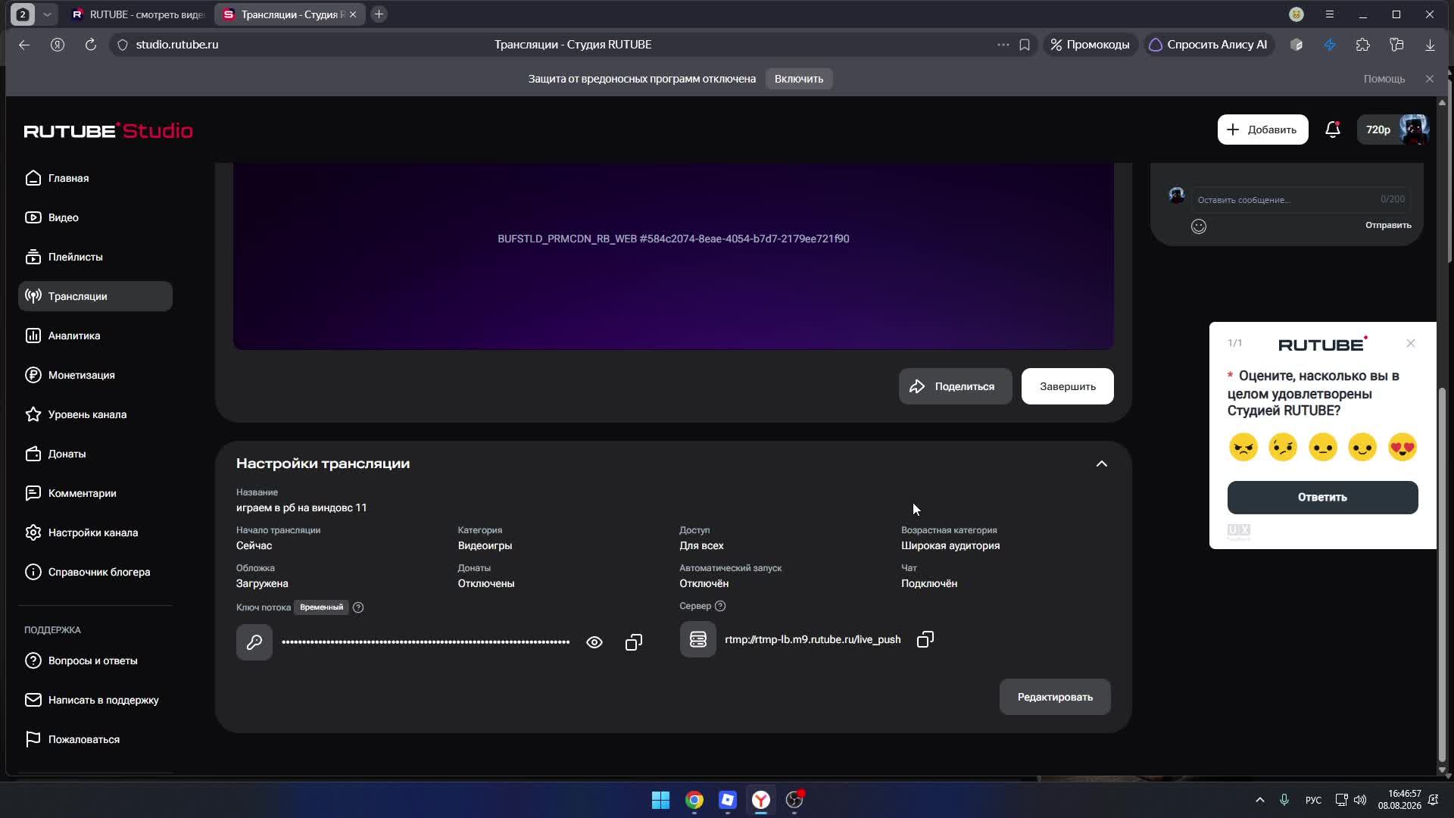The height and width of the screenshot is (818, 1454).
Task: Open Промокоды in browser toolbar
Action: point(1090,45)
